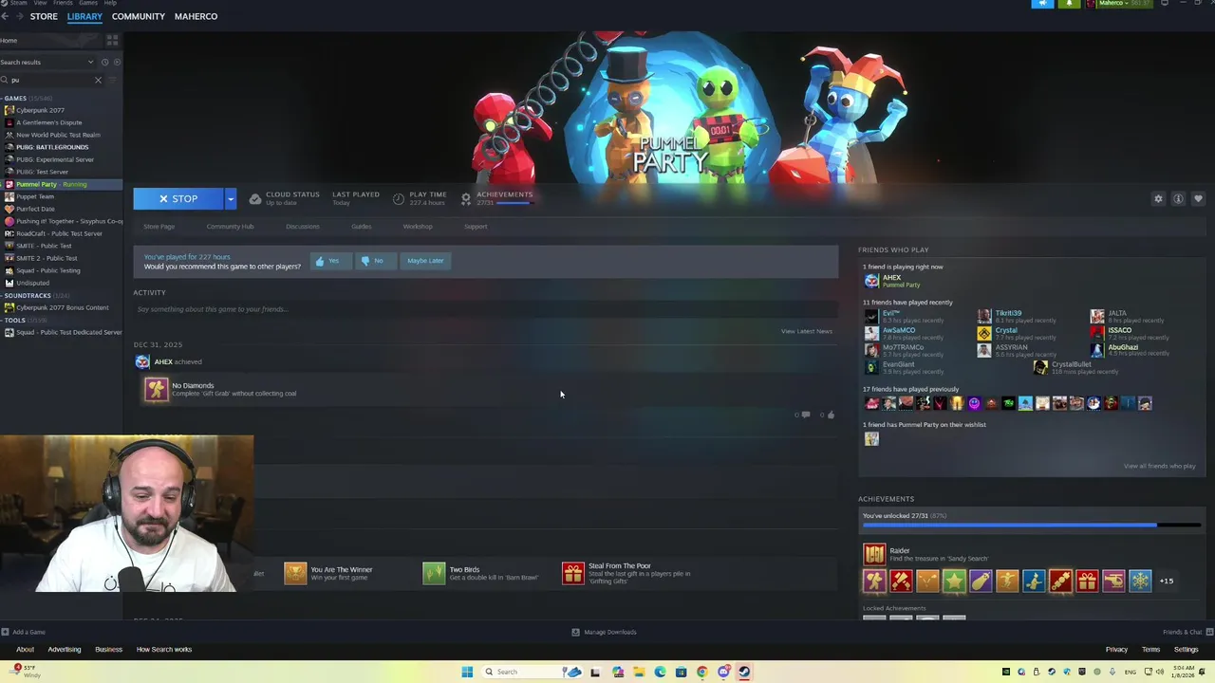The image size is (1215, 683).
Task: Select Undisputed in game list
Action: click(x=32, y=283)
